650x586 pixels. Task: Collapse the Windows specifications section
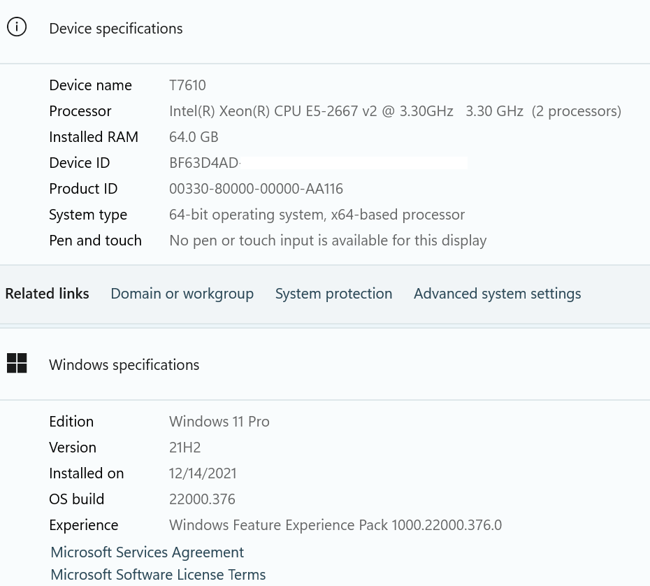click(124, 364)
